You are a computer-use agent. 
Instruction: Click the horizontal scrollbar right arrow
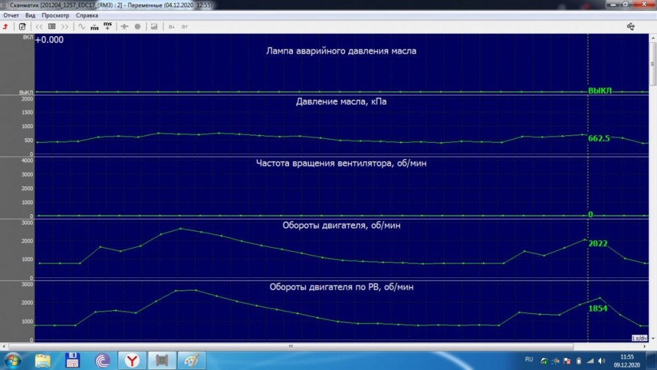tap(645, 346)
